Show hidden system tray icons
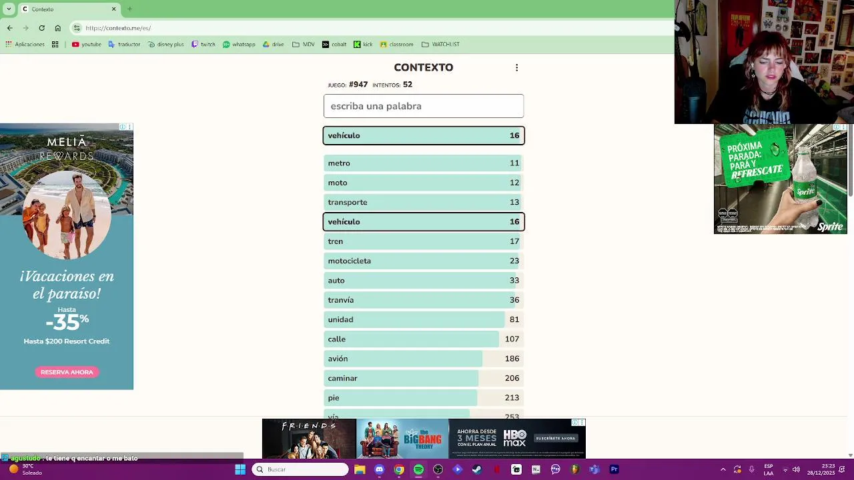854x480 pixels. [x=723, y=469]
